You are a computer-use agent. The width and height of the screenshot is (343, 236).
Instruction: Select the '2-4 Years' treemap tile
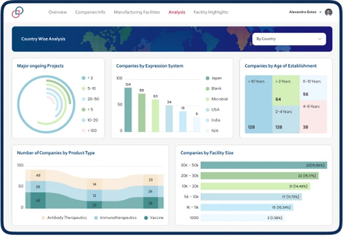coord(286,120)
